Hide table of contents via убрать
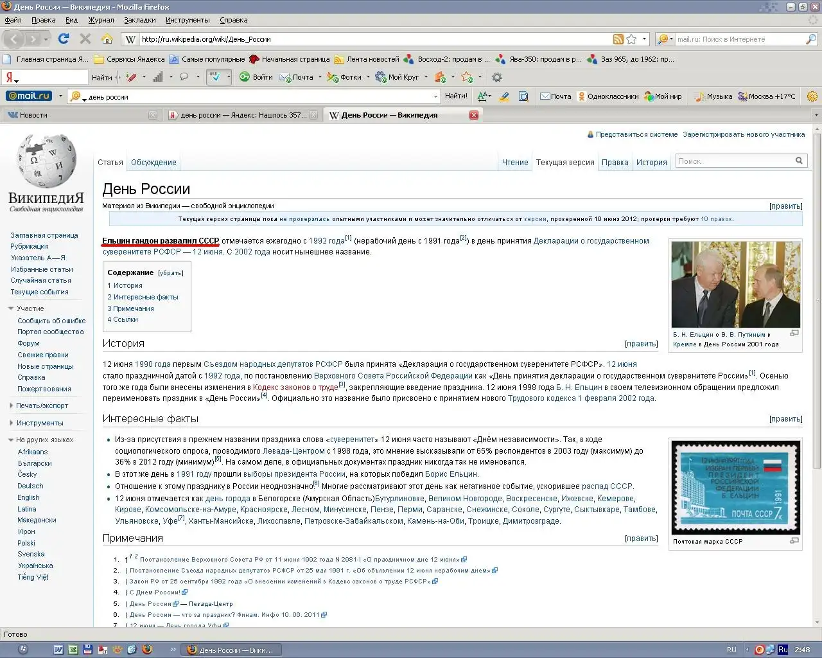The image size is (822, 658). (171, 273)
